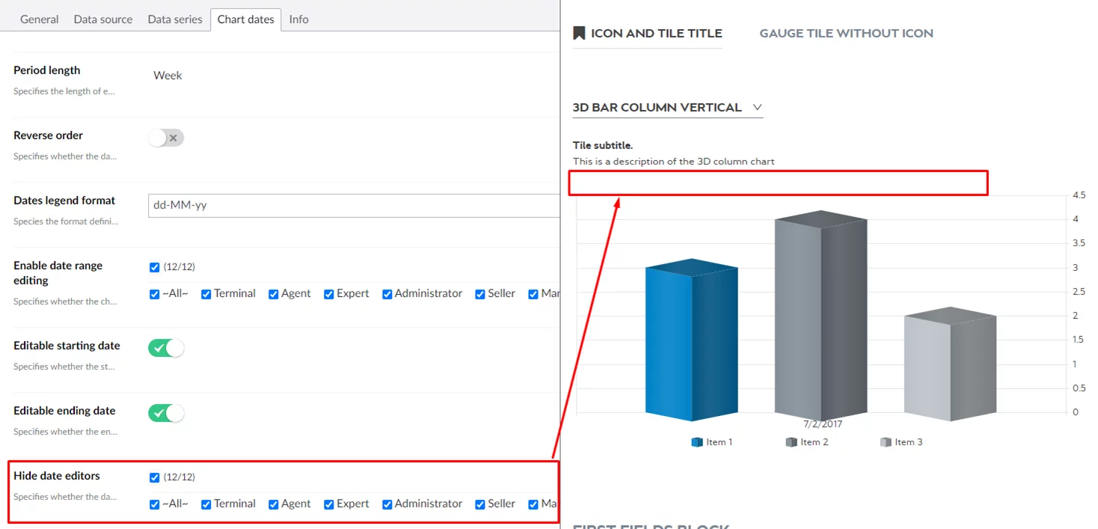Switch to the Data series tab

point(175,19)
